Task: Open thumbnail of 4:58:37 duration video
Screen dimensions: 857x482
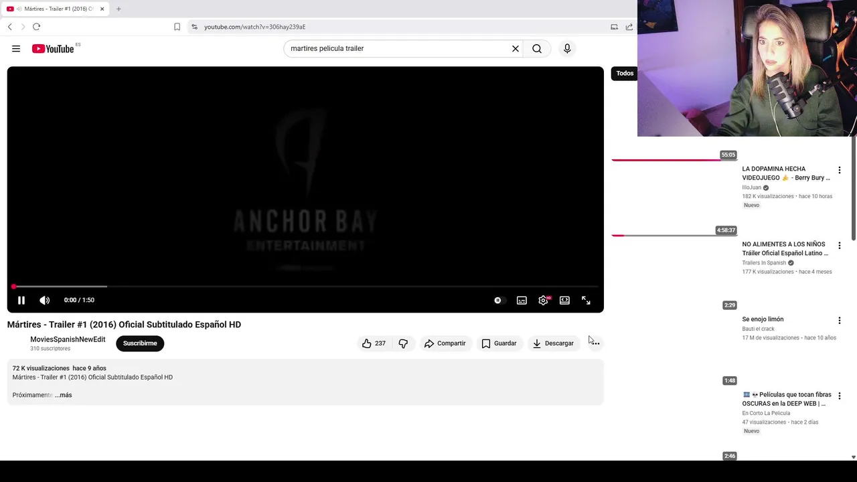Action: [674, 200]
